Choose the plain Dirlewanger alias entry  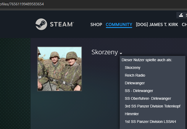tap(135, 83)
